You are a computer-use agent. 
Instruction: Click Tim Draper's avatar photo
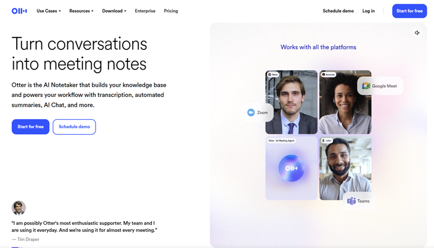[x=18, y=208]
